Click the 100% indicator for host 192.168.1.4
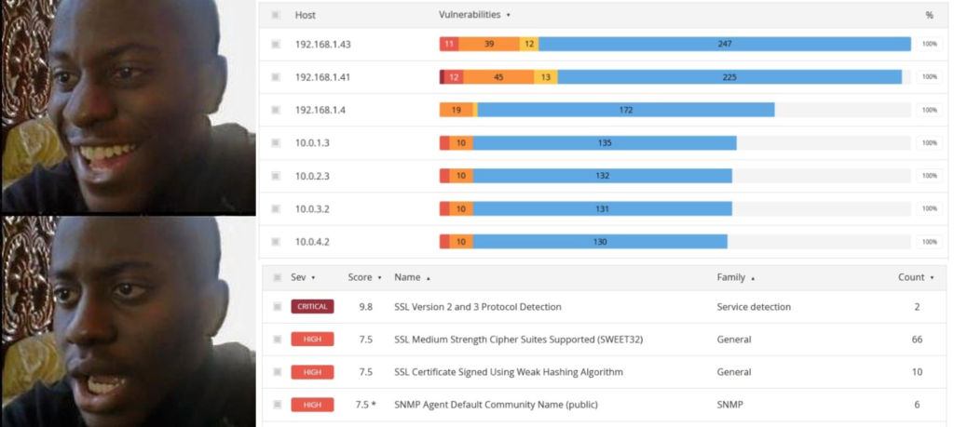954x427 pixels. point(929,110)
